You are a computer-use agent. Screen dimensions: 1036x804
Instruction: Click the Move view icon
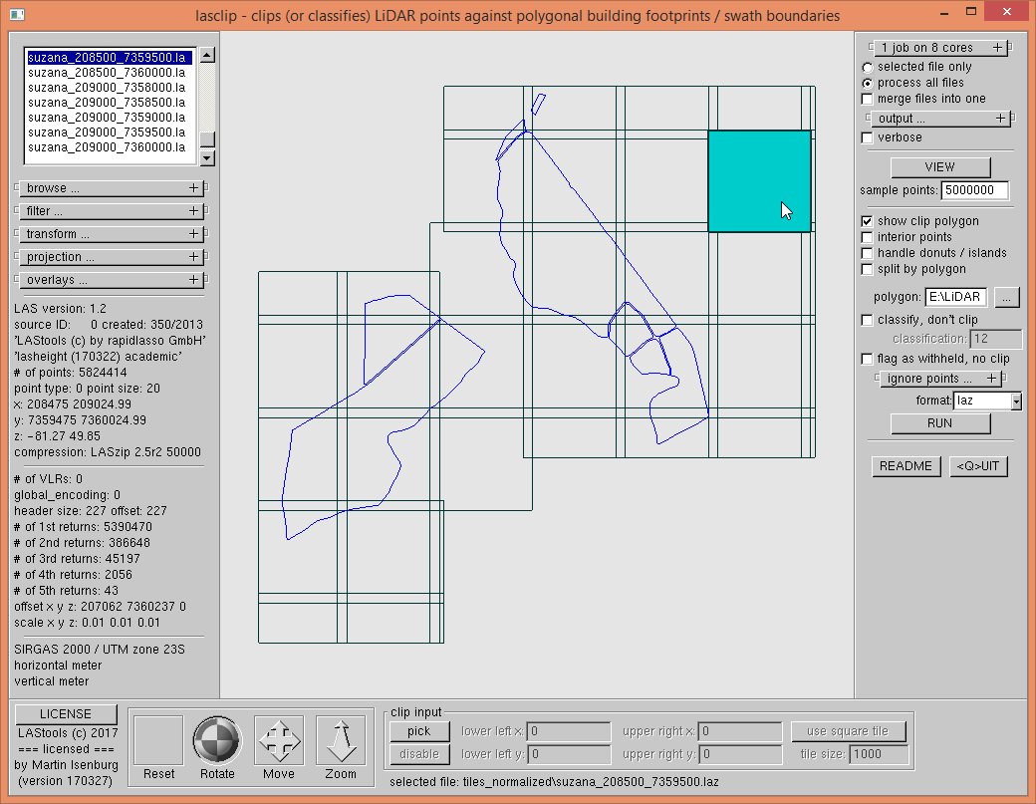coord(279,740)
